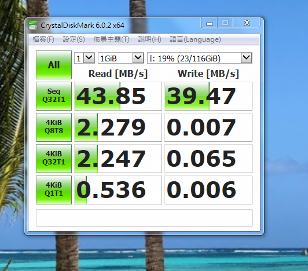Open the 檔案(F) menu
This screenshot has width=308, height=271.
(43, 39)
